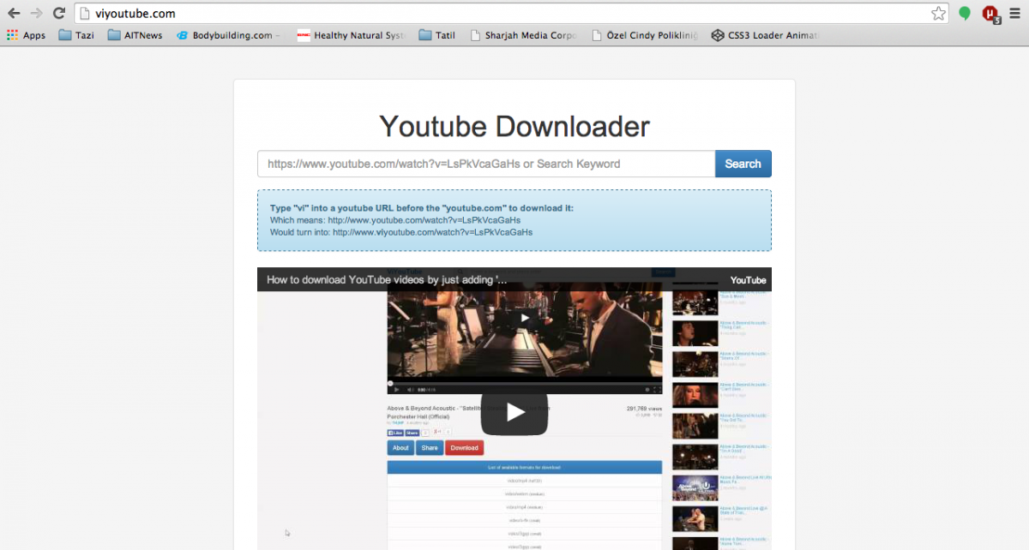
Task: Click the YouTube logo on video
Action: pos(748,280)
